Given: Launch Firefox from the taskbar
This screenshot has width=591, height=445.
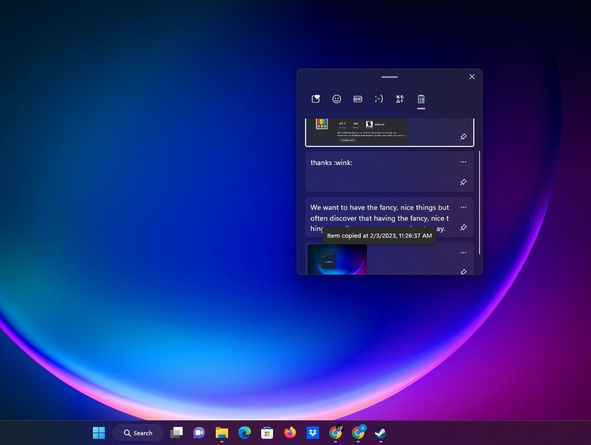Looking at the screenshot, I should [x=290, y=433].
